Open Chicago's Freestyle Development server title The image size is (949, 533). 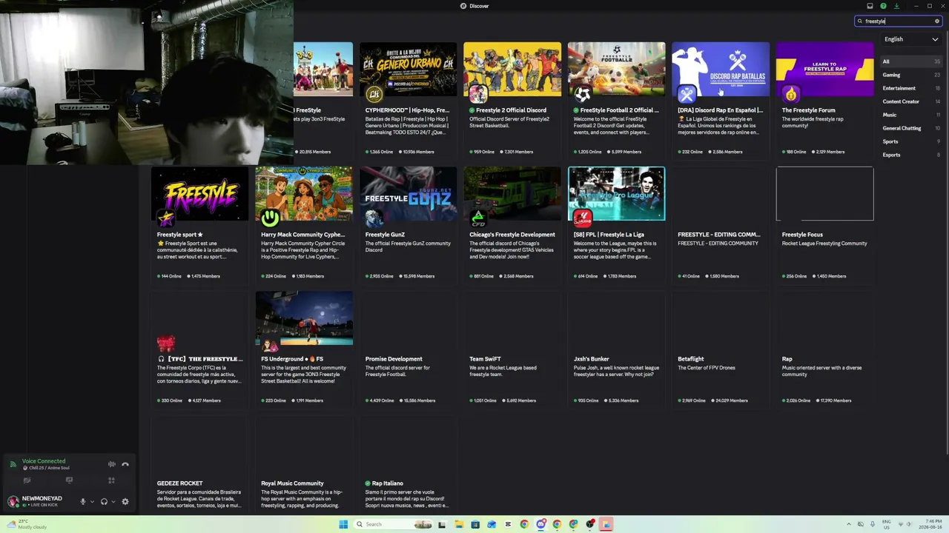tap(512, 235)
